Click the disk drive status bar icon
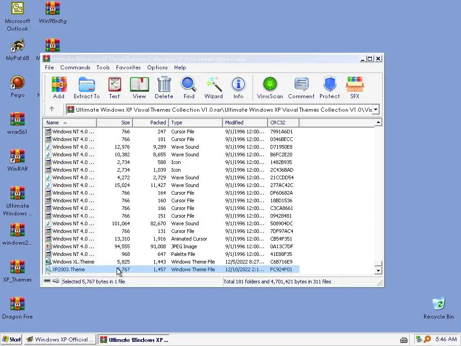Viewport: 461px width, 346px height. 47,281
